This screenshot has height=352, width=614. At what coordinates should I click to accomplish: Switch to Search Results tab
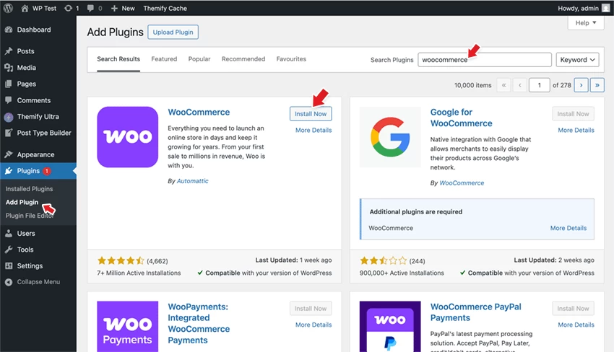tap(118, 59)
